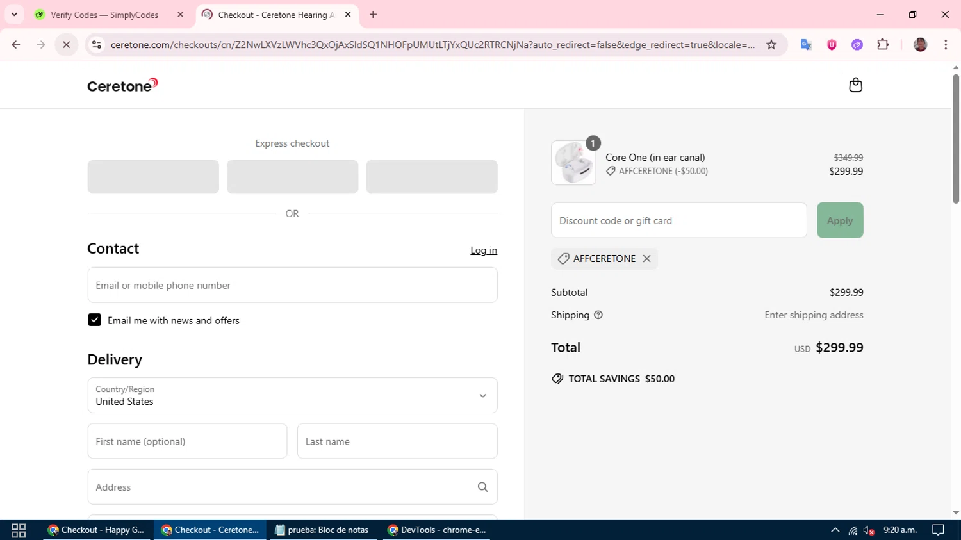Click the Core One product thumbnail
961x540 pixels.
tap(573, 163)
